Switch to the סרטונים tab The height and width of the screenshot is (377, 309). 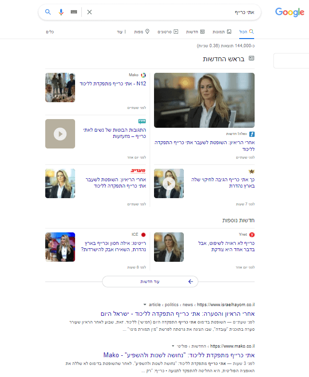click(168, 32)
